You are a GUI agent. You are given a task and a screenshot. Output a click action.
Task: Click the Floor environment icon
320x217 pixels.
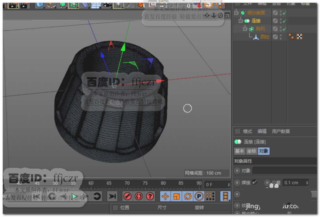click(x=96, y=5)
